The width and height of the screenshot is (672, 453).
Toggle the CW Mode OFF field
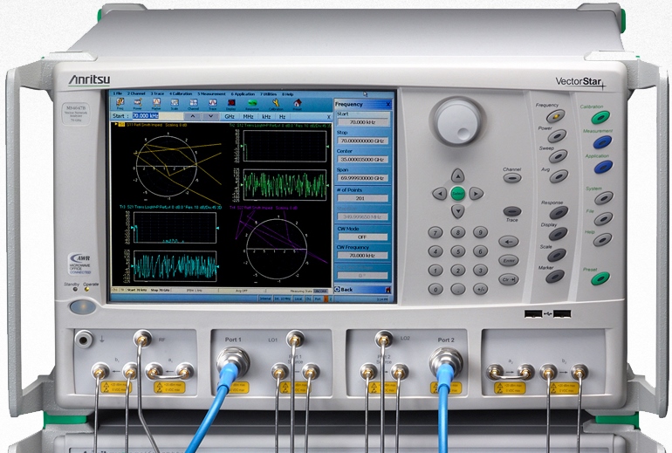(x=361, y=237)
